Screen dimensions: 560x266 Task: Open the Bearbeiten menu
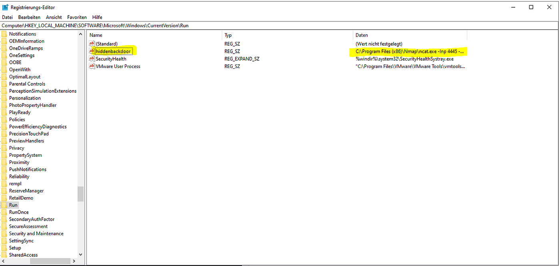29,17
